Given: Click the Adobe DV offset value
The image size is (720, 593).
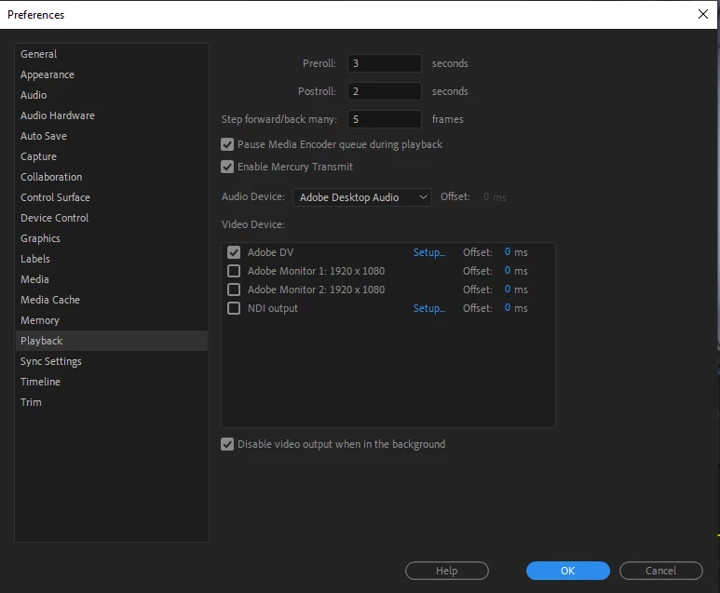Looking at the screenshot, I should [x=508, y=252].
